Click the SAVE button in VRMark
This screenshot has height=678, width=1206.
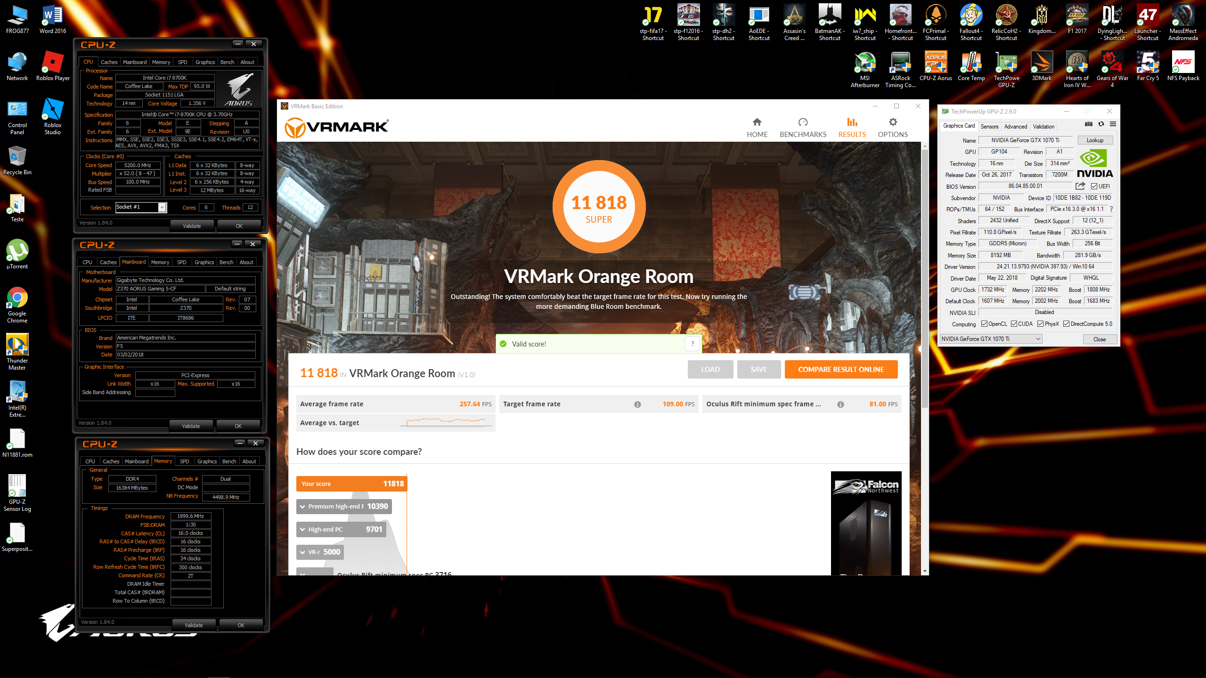758,369
